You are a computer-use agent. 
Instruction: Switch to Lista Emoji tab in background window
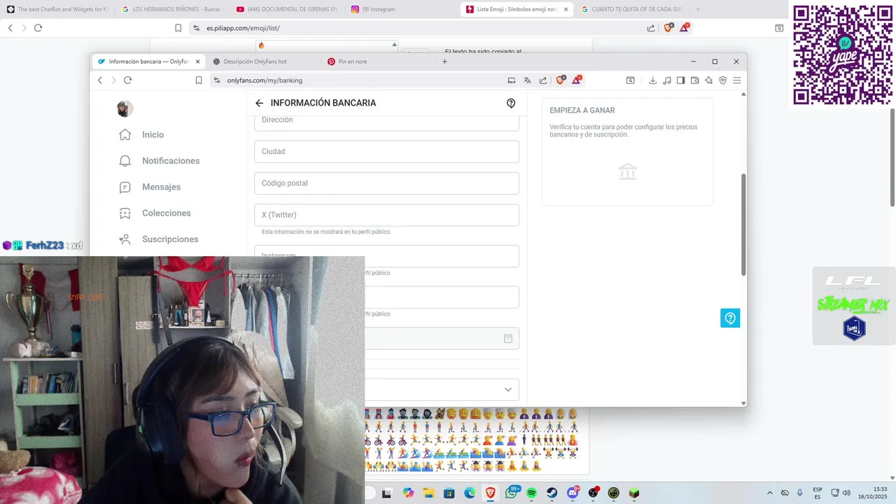pos(518,9)
